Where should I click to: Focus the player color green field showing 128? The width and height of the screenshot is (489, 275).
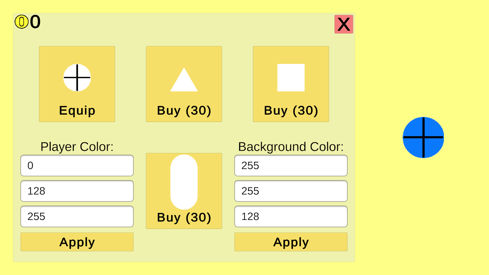(77, 191)
